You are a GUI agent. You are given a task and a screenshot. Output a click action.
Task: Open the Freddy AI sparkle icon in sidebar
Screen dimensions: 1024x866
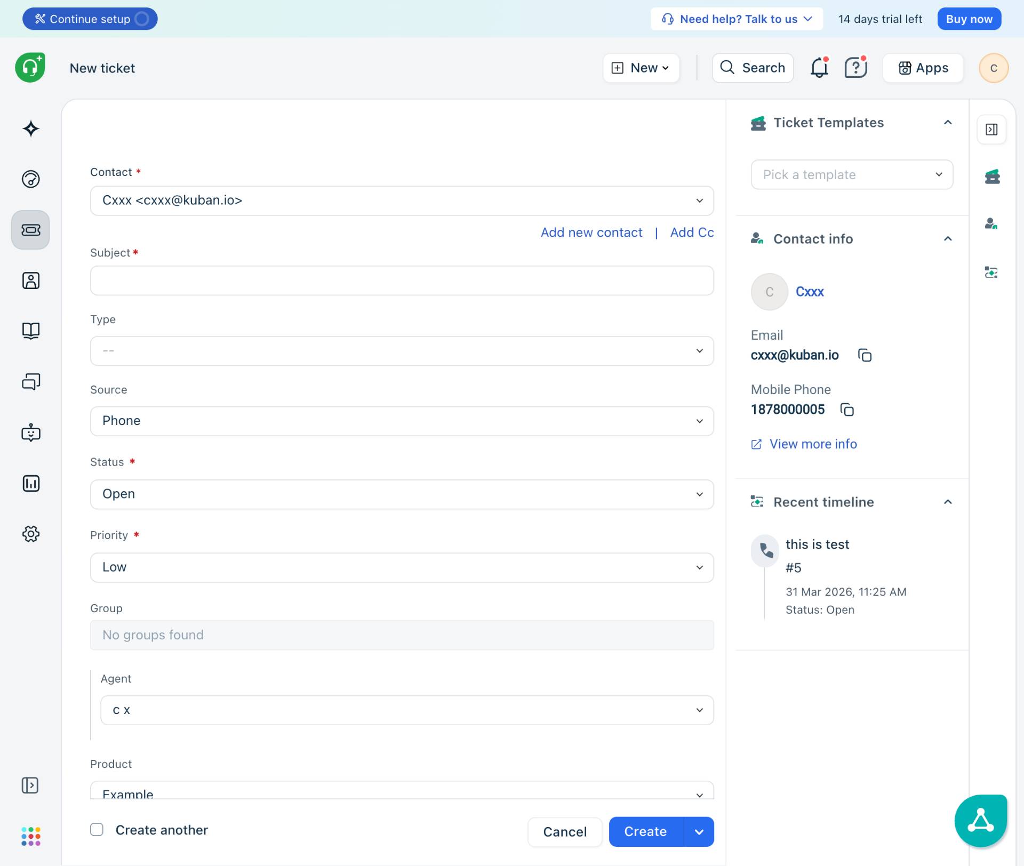(30, 129)
